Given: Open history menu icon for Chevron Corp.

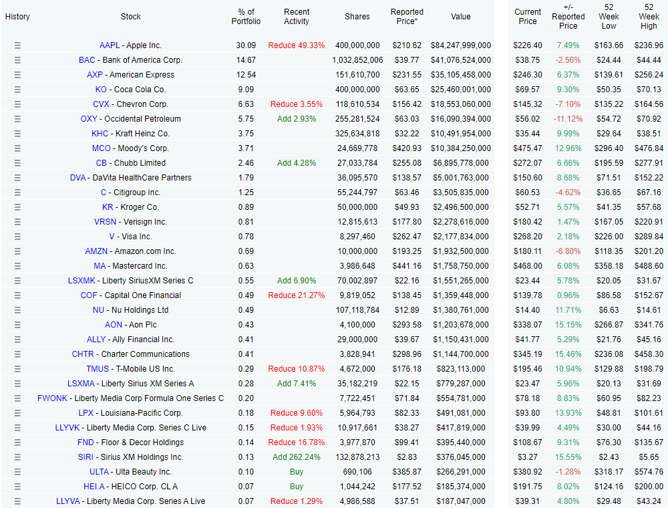Looking at the screenshot, I should point(17,104).
